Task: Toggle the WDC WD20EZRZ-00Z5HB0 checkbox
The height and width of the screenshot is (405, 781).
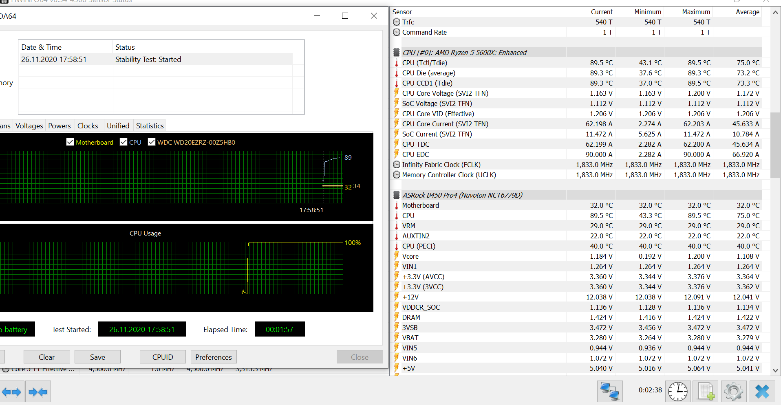Action: point(152,142)
